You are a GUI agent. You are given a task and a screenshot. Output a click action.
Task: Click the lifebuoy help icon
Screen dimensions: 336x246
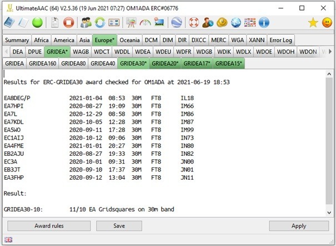coord(194,22)
